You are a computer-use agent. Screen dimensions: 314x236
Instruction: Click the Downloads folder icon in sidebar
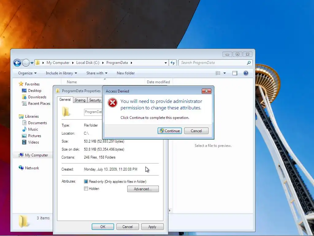(24, 97)
